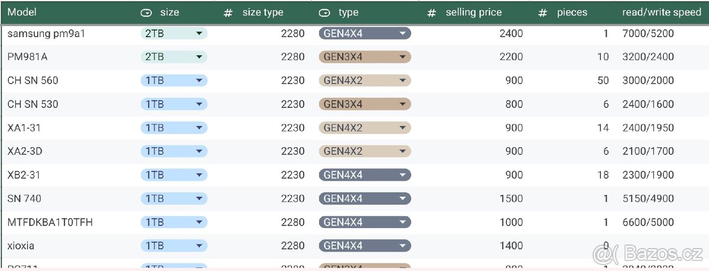
Task: Open size dropdown for SN 740 row
Action: [174, 199]
